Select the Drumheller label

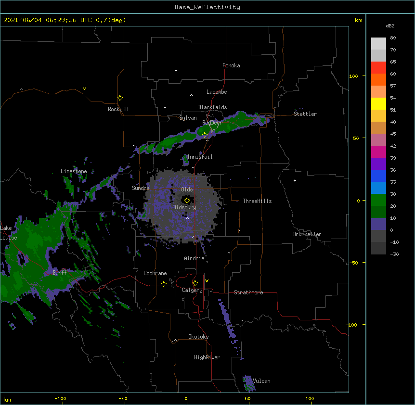pyautogui.click(x=307, y=234)
